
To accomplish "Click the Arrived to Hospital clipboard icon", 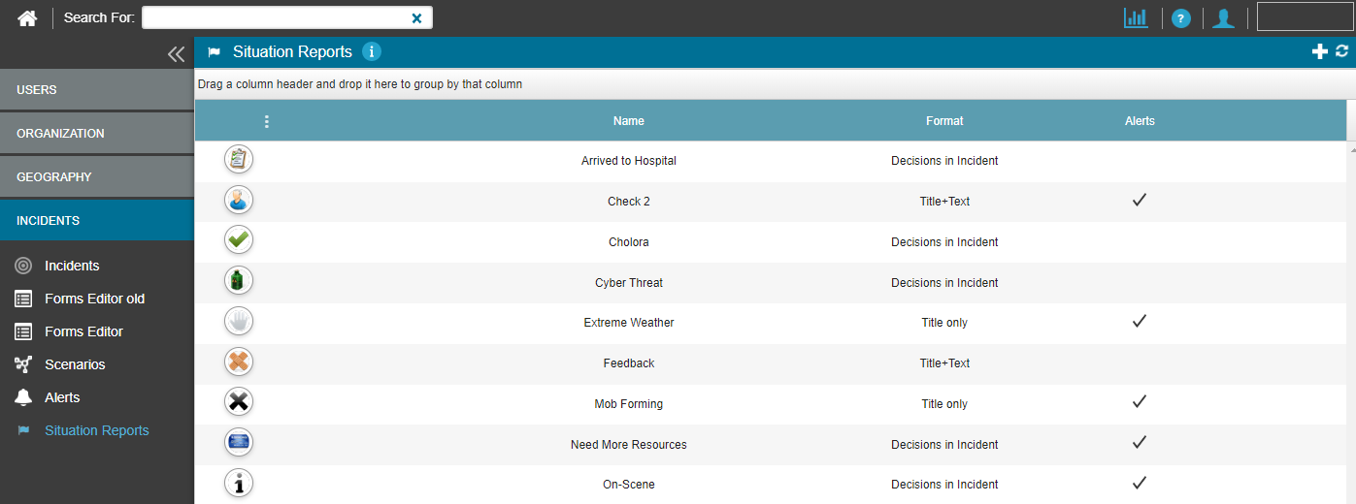I will pyautogui.click(x=239, y=160).
